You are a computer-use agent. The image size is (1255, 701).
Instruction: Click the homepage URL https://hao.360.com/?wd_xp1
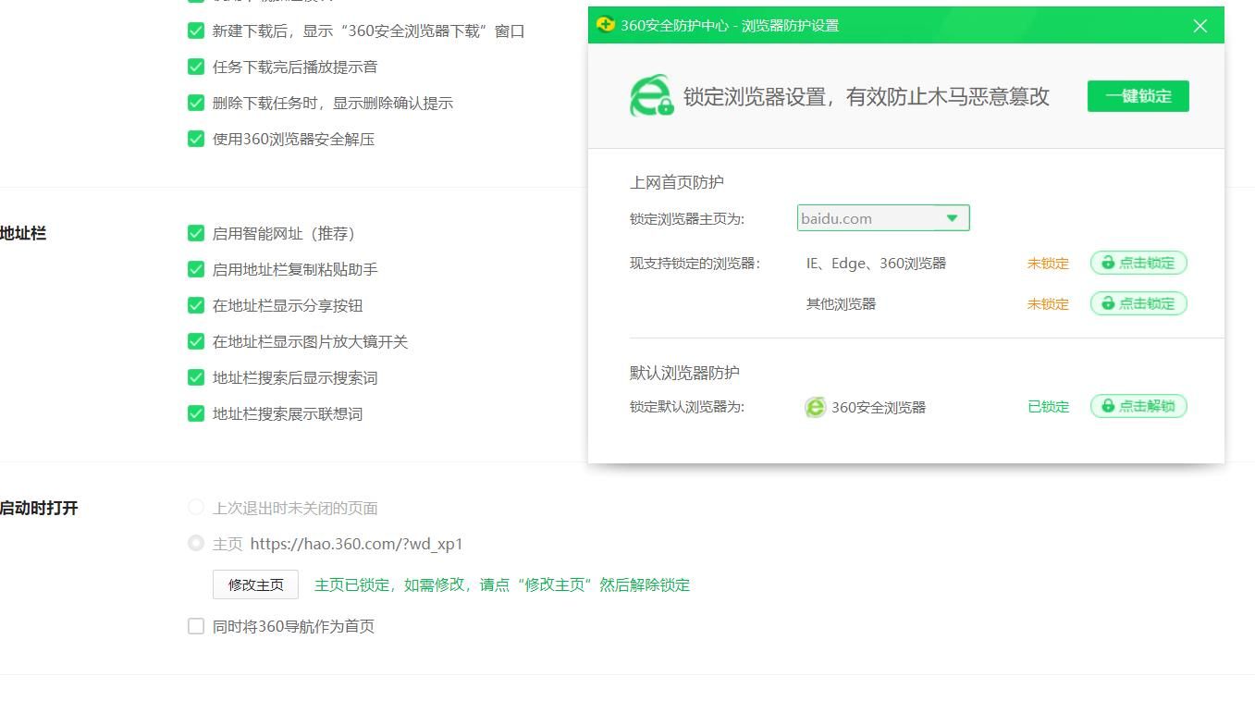point(356,544)
